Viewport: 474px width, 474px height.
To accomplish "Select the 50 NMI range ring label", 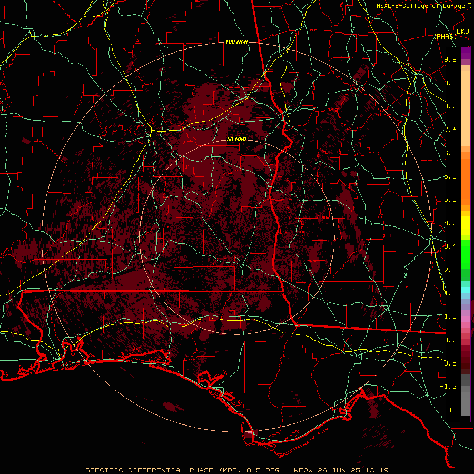I will 236,139.
